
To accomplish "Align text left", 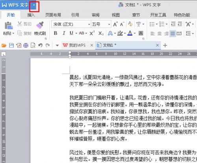I will (x=152, y=34).
